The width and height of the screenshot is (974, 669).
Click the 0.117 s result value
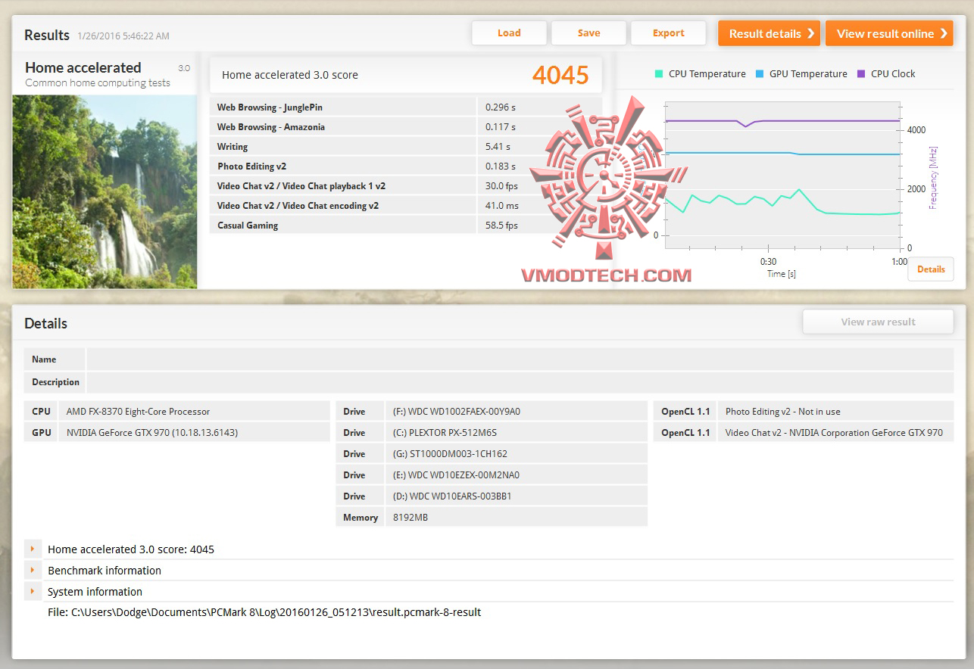pyautogui.click(x=501, y=127)
